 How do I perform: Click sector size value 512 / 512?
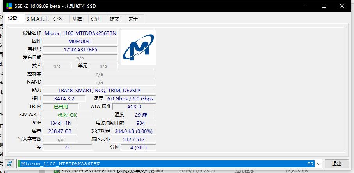click(133, 139)
